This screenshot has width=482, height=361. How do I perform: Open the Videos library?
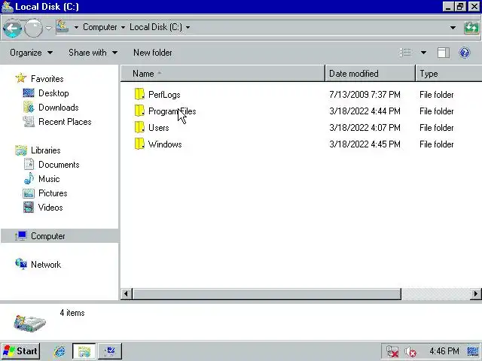[50, 208]
